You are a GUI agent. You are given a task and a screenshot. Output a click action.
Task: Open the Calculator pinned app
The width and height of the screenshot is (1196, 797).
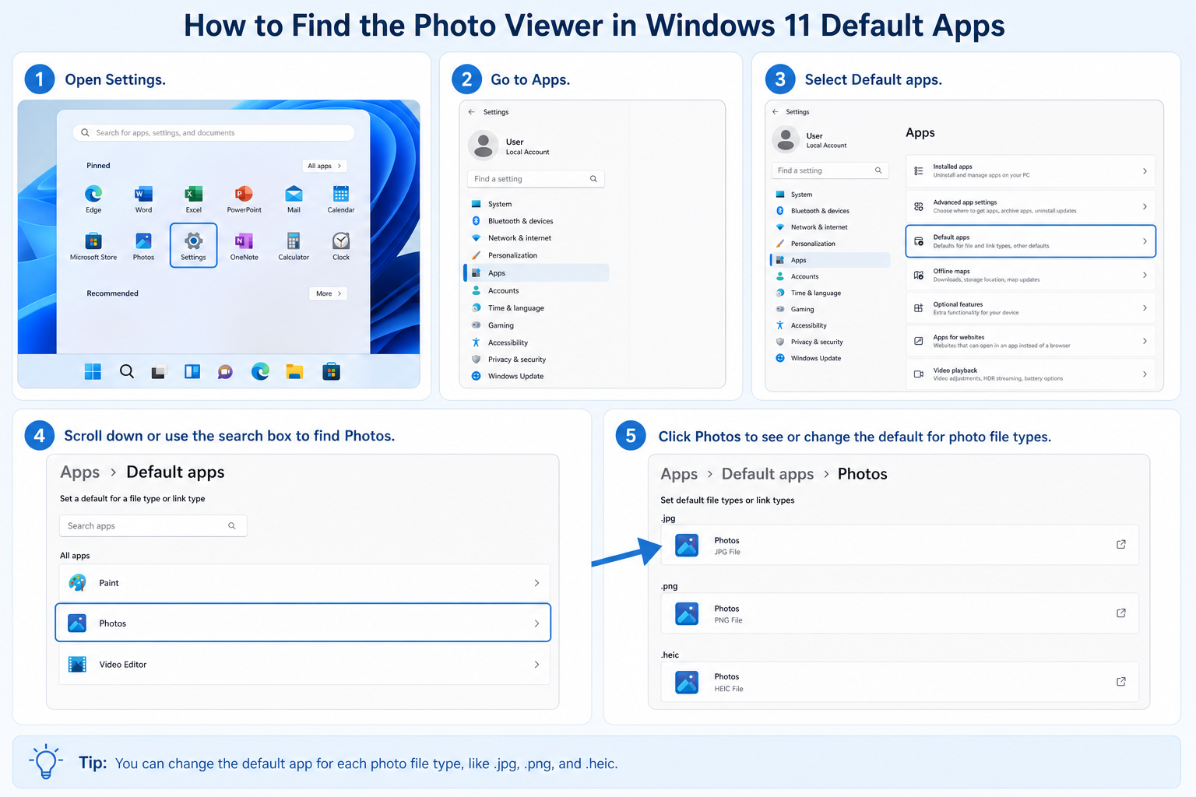point(294,246)
